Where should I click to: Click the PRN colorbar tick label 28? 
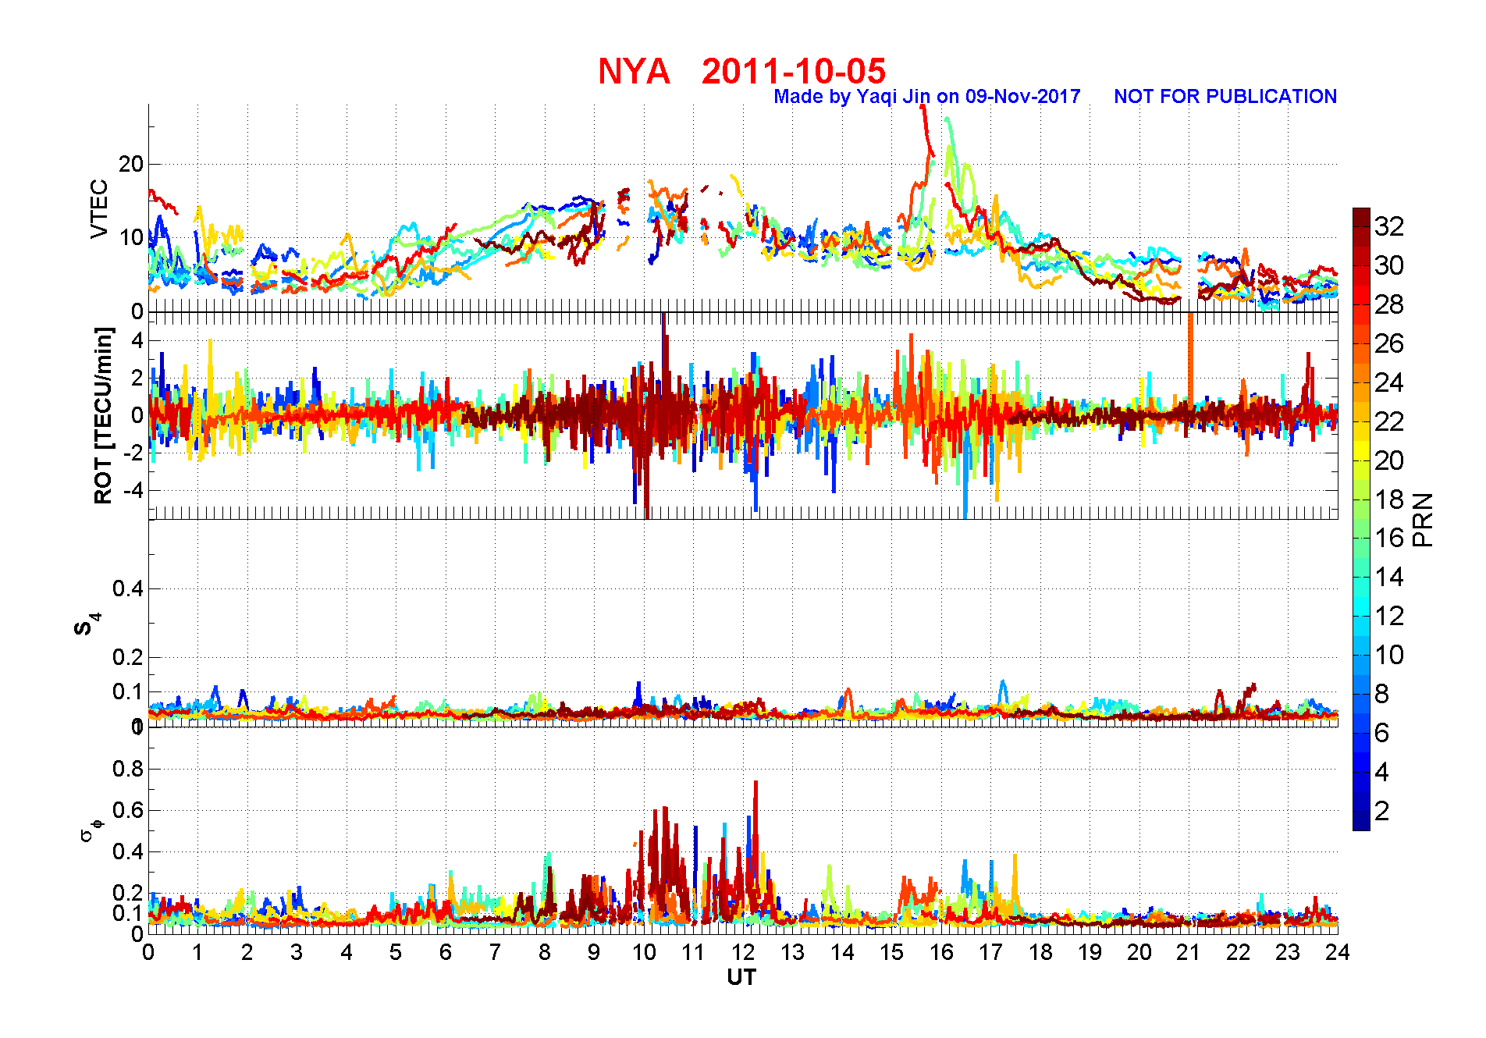point(1389,304)
